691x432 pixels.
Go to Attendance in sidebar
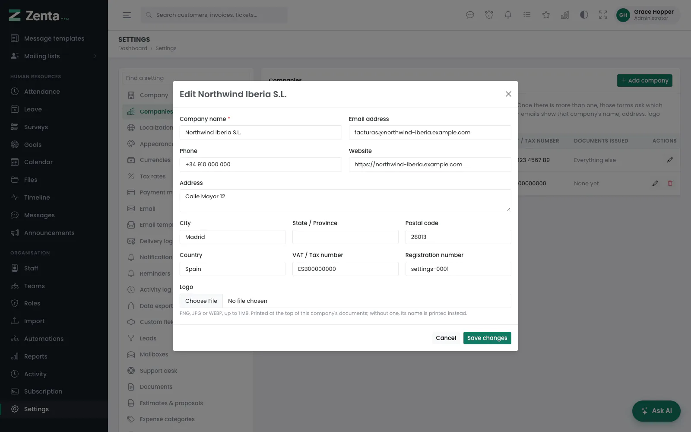click(54, 92)
